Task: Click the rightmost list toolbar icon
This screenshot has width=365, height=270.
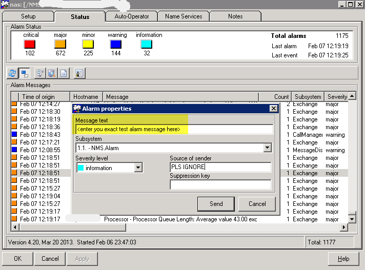Action: pos(79,73)
